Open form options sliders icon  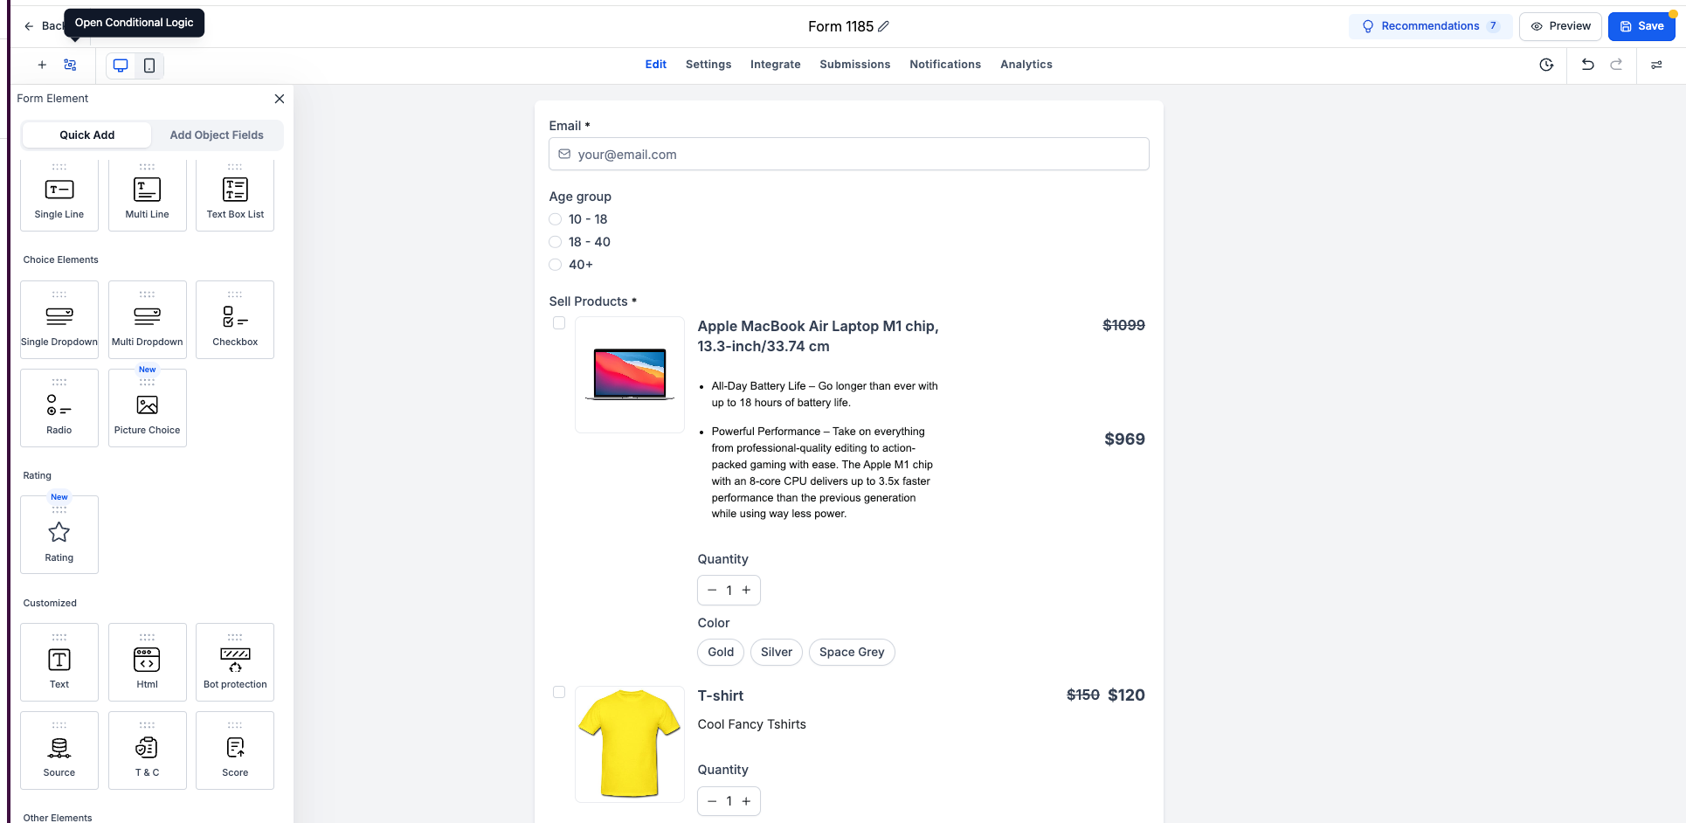pos(1656,65)
